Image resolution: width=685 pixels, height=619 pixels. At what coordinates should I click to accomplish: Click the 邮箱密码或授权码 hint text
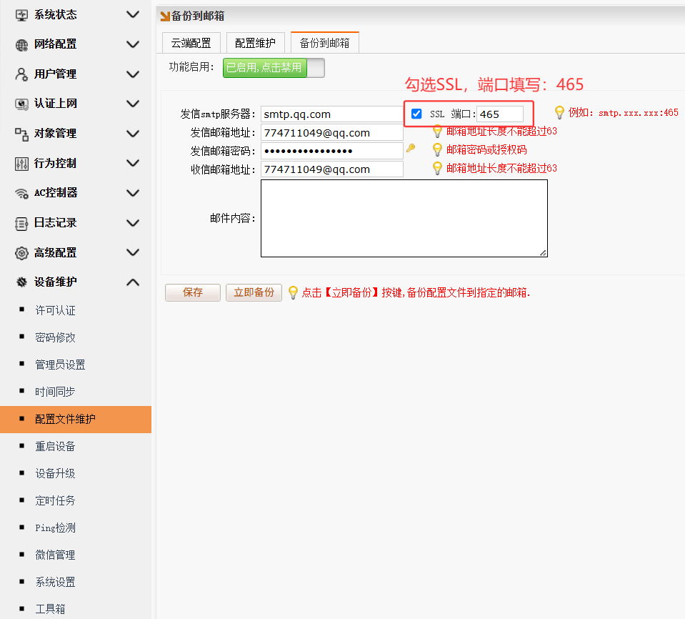(486, 149)
